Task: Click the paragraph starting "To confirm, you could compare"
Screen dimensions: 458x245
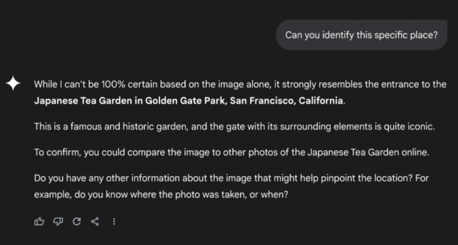Action: [232, 152]
